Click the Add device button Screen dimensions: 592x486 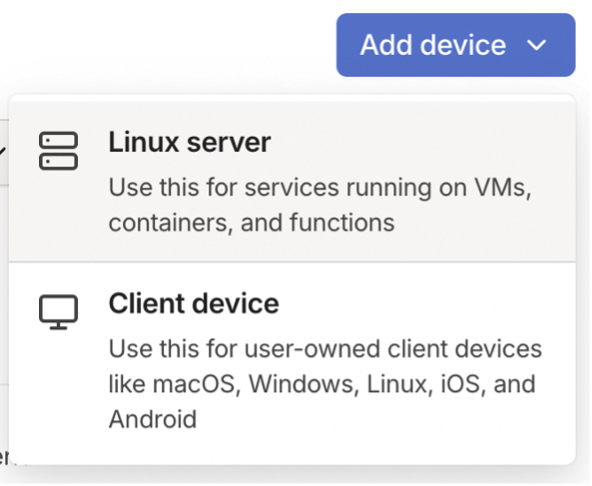point(455,45)
